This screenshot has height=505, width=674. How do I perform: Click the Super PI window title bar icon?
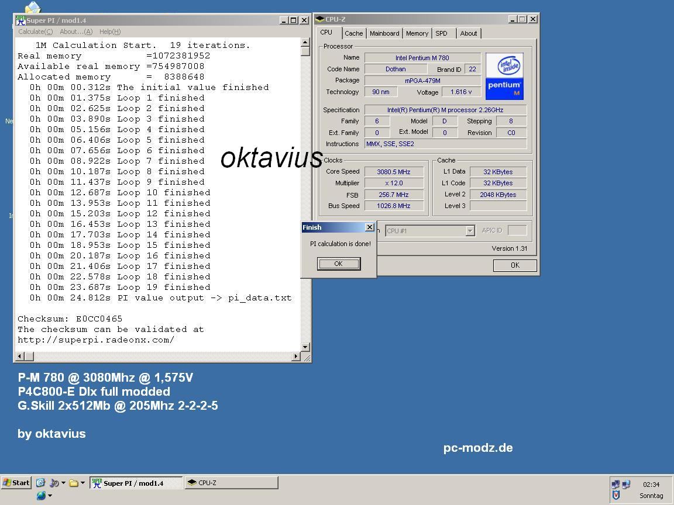click(x=20, y=20)
